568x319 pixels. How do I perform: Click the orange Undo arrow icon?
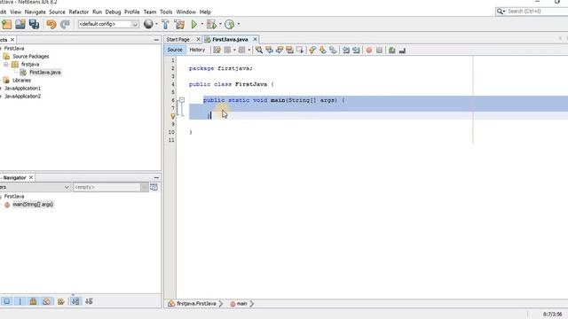pos(51,24)
